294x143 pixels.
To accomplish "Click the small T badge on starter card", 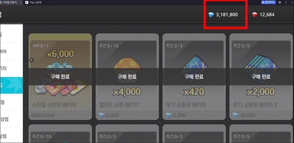I will (x=32, y=60).
